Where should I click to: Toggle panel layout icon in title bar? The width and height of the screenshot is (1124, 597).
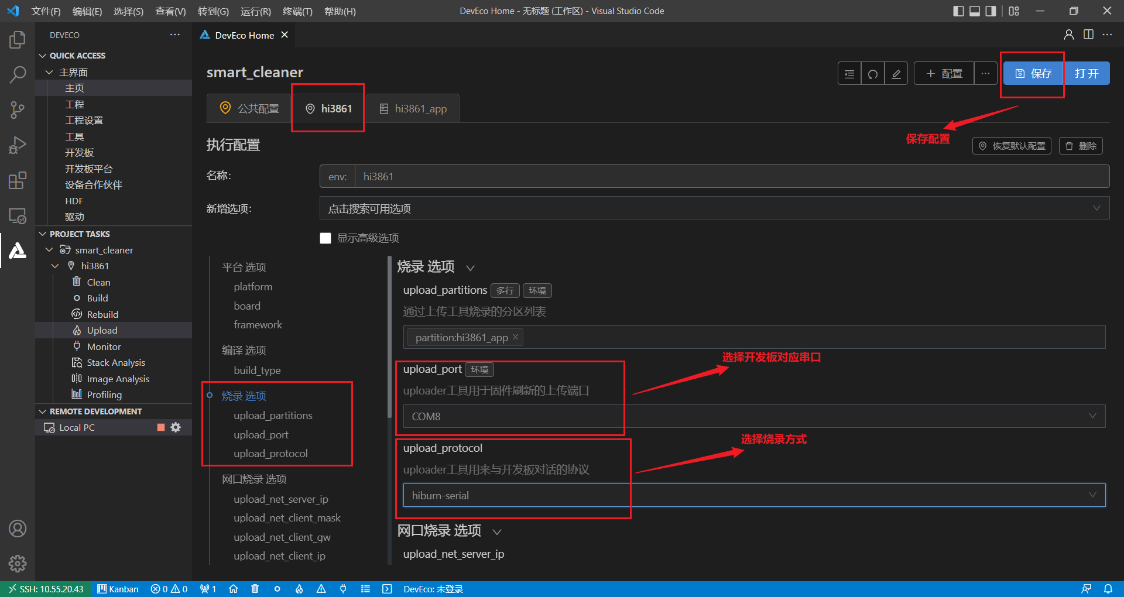point(975,11)
